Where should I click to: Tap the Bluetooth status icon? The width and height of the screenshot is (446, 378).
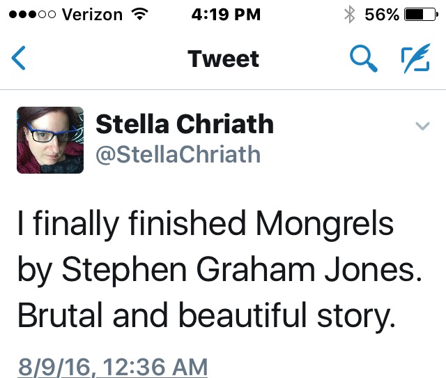click(x=350, y=15)
